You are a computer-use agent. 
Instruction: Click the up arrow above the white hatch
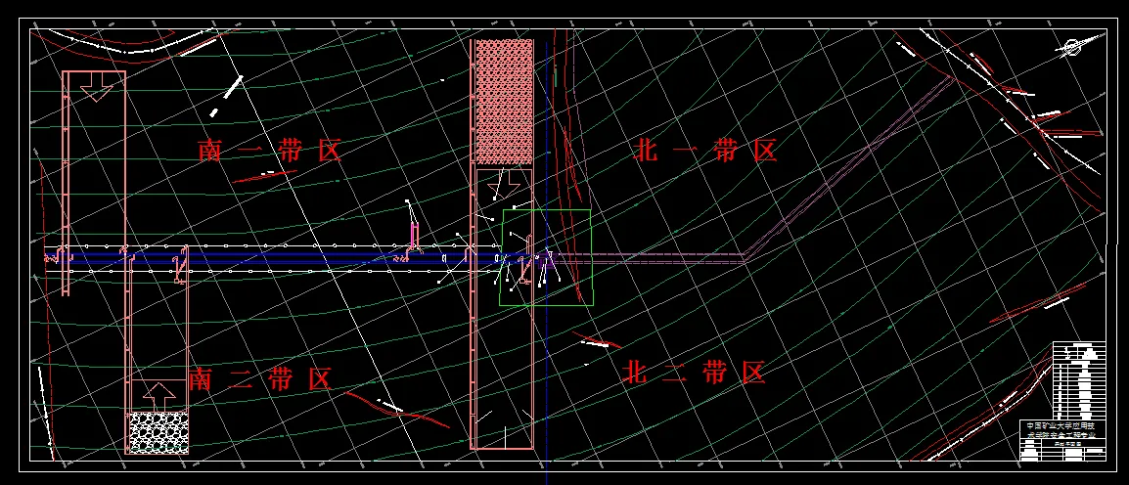158,396
